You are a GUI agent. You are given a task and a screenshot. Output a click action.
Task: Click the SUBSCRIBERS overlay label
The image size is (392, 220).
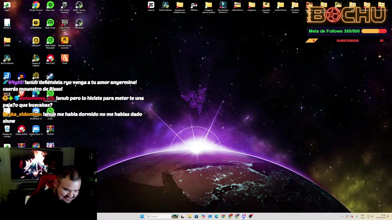pyautogui.click(x=348, y=41)
